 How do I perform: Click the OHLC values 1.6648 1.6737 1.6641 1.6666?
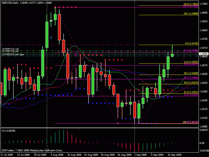click(x=36, y=3)
